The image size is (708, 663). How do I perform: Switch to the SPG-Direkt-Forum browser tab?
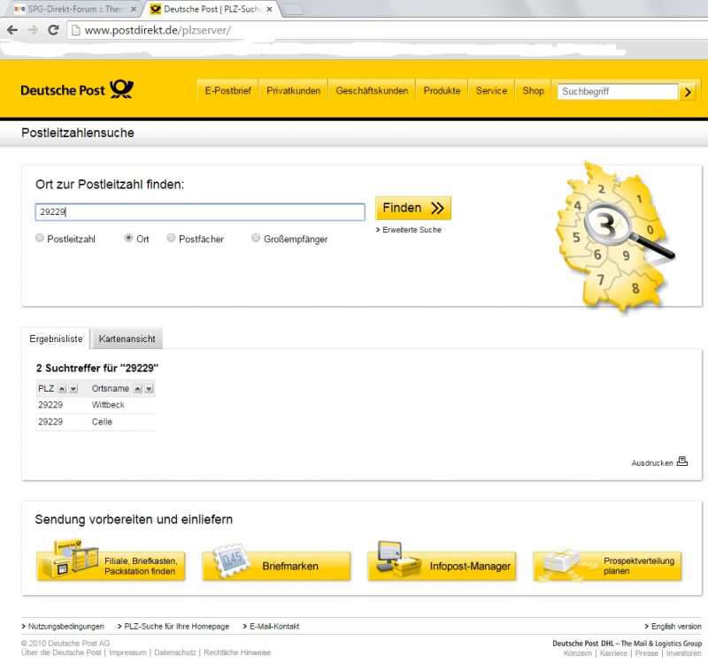(x=73, y=9)
